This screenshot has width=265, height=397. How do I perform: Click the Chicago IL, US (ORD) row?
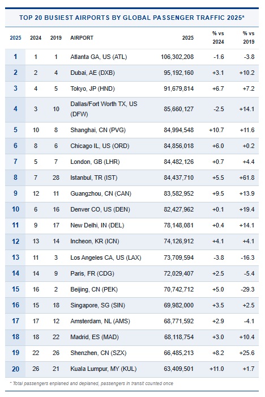[132, 146]
